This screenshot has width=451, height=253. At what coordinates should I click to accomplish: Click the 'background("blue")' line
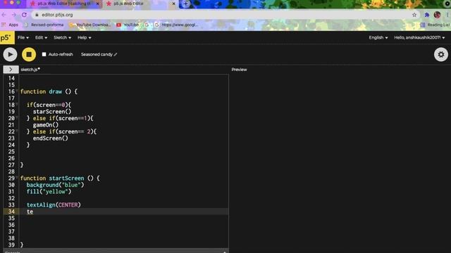point(55,185)
